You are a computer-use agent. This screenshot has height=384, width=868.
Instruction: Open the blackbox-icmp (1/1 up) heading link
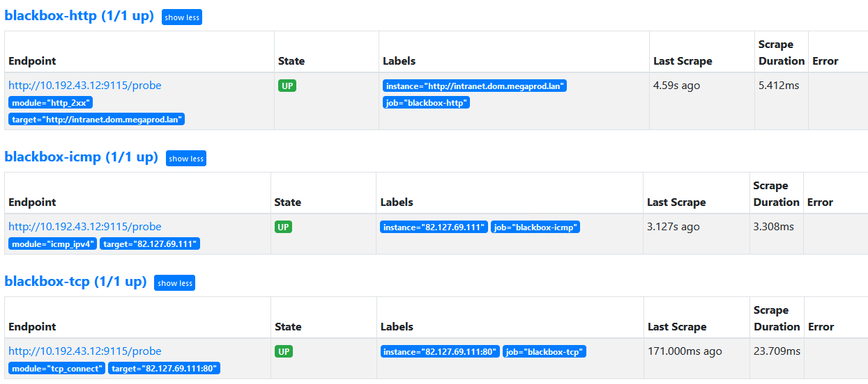point(81,157)
